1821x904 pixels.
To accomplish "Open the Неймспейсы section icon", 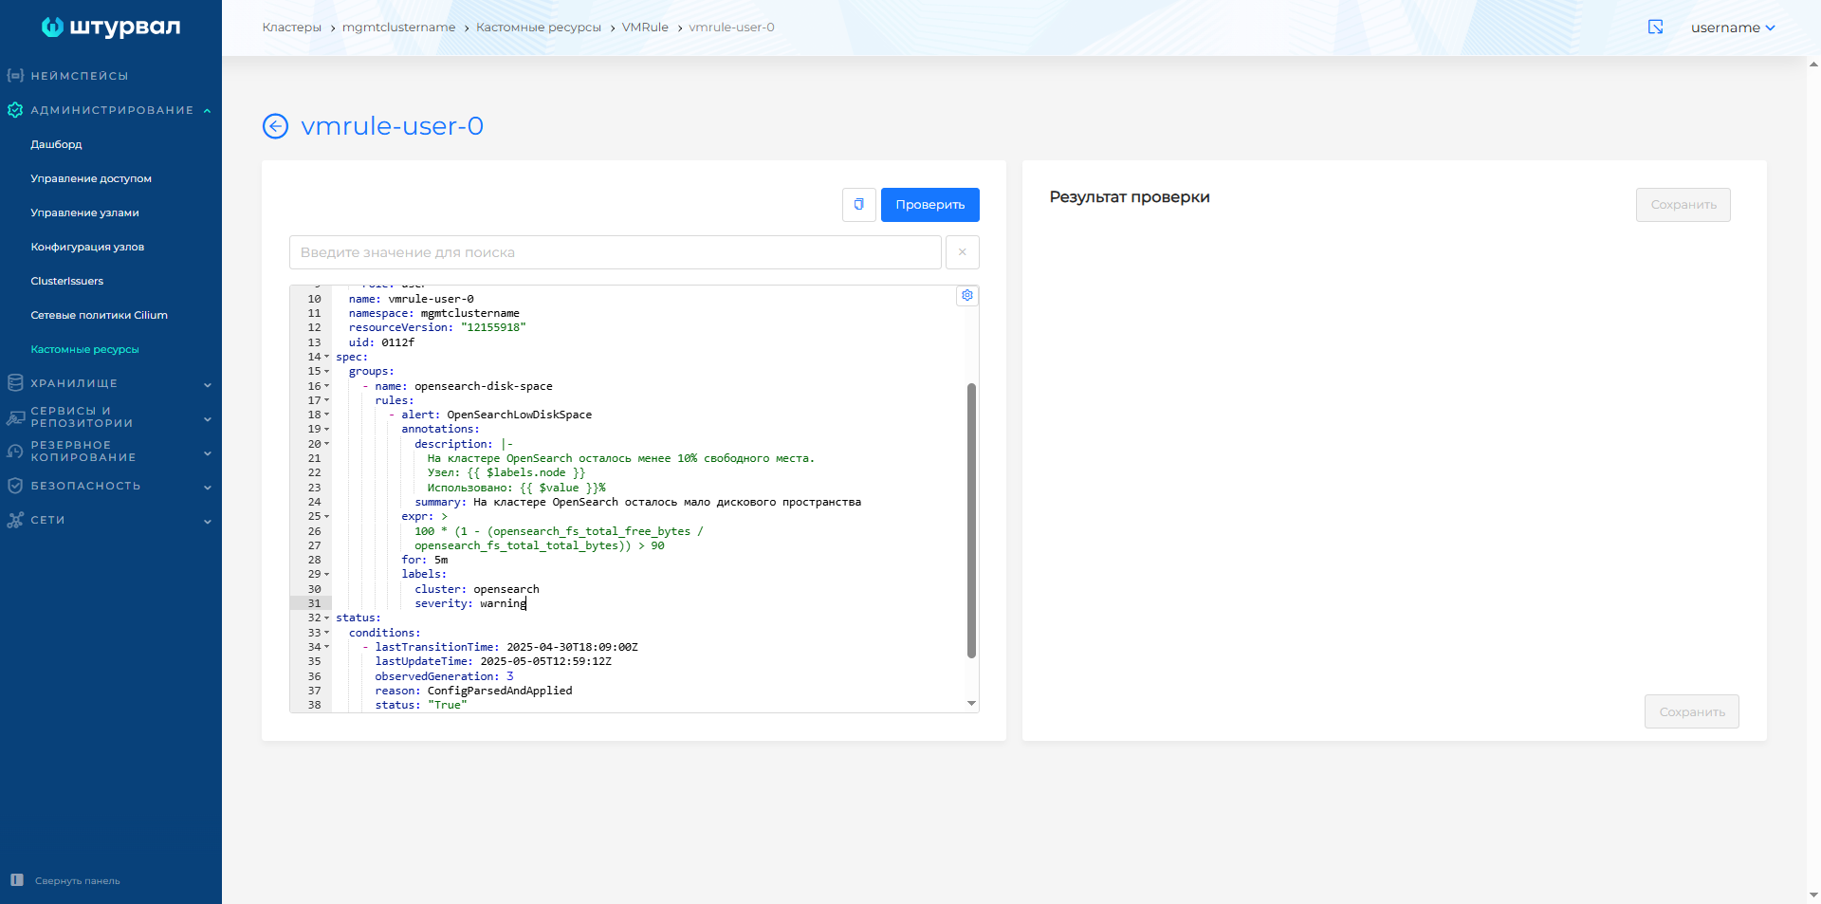I will [x=15, y=75].
